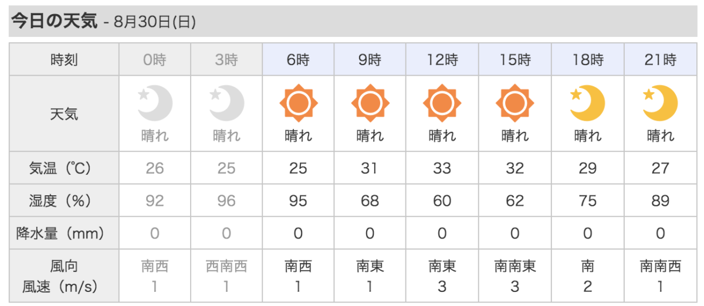The width and height of the screenshot is (704, 306).
Task: Click the 89 humidity value at 21時
Action: [660, 201]
